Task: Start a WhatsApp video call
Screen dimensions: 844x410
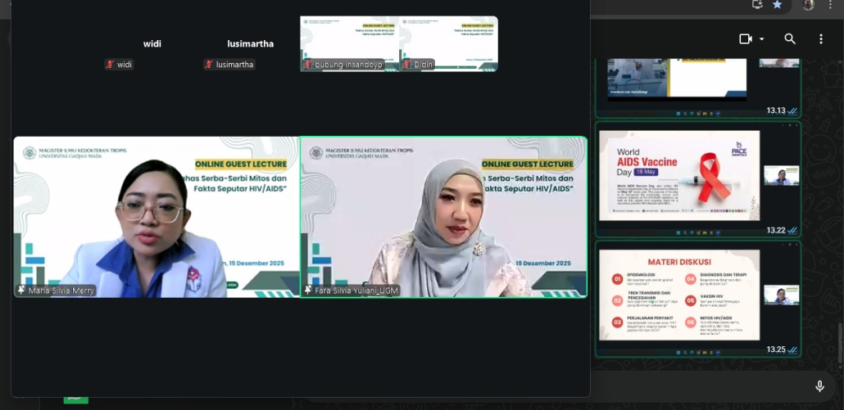Action: [x=745, y=38]
